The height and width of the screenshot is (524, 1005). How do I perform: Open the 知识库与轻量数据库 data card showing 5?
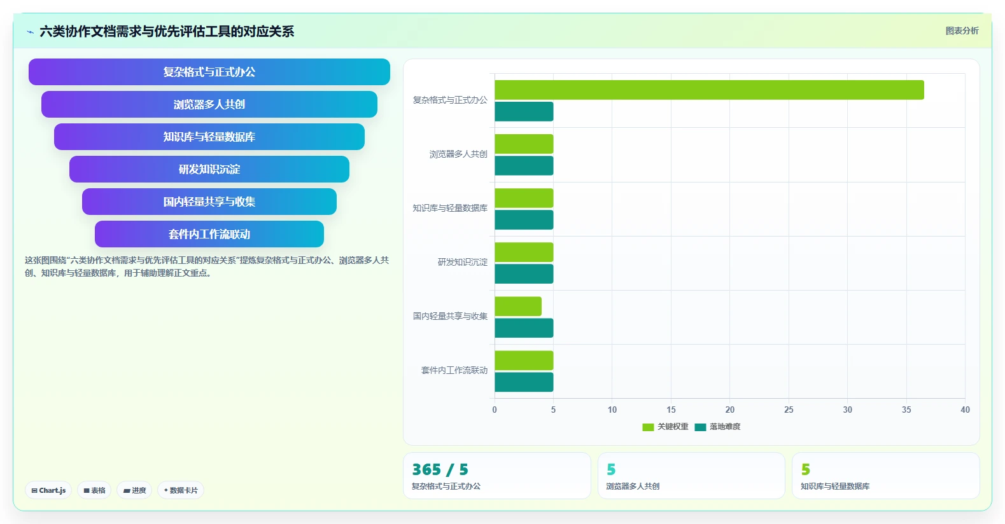[886, 476]
